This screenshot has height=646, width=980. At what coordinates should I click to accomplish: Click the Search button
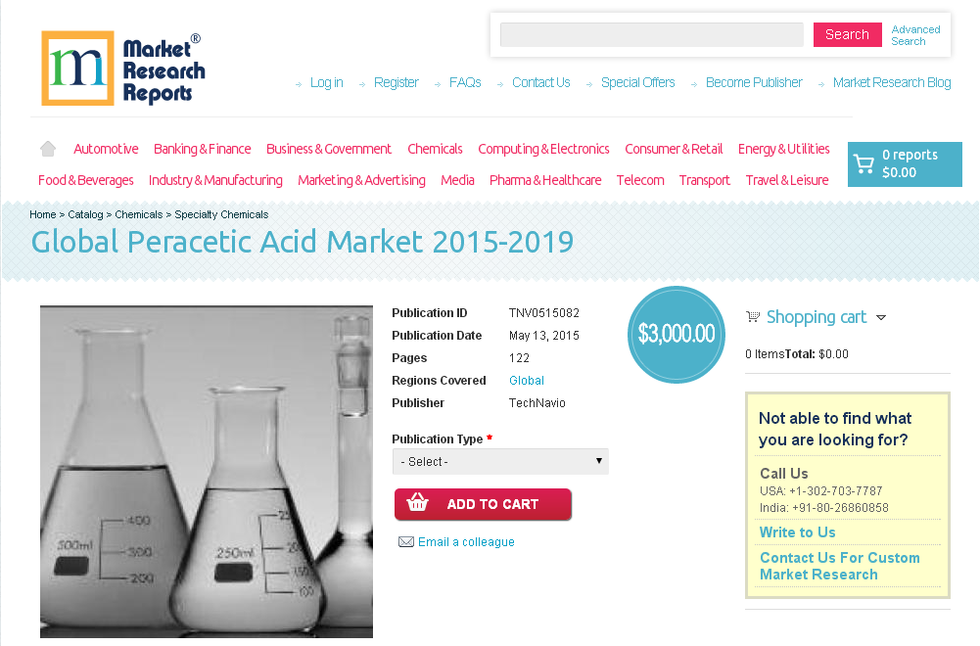[847, 34]
